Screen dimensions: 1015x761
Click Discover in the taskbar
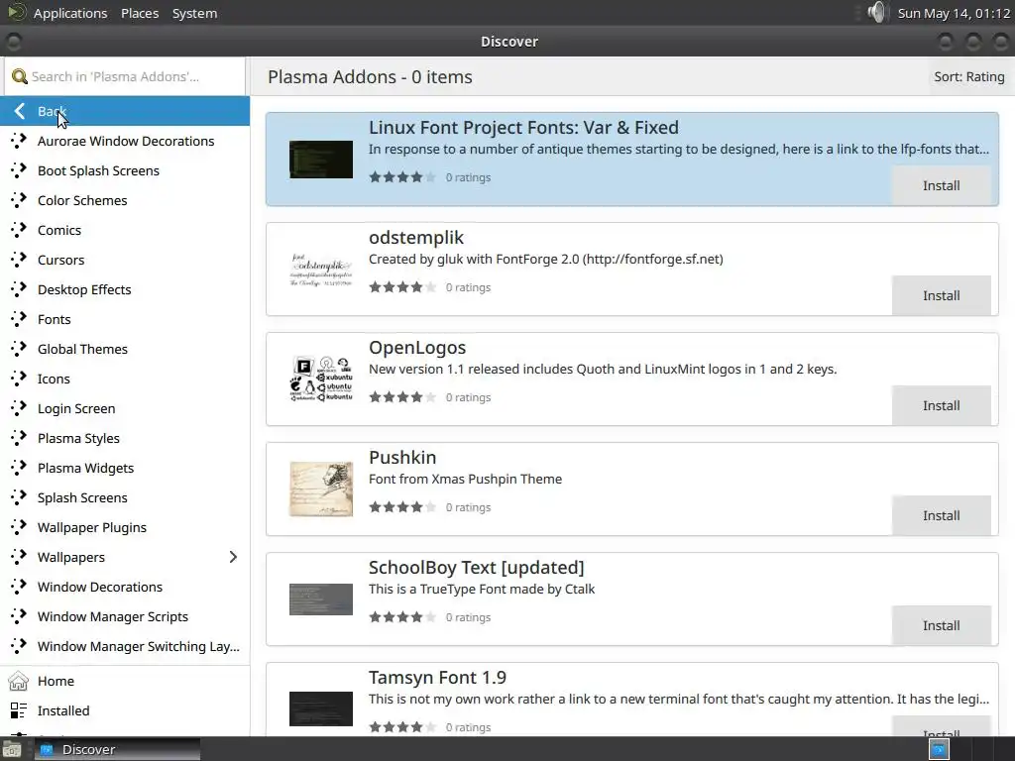coord(88,749)
